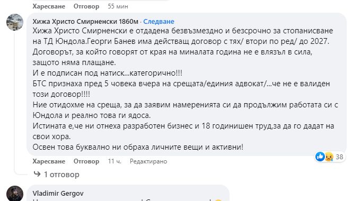Open the Хижа Христо Смирненски profile picture

point(15,22)
